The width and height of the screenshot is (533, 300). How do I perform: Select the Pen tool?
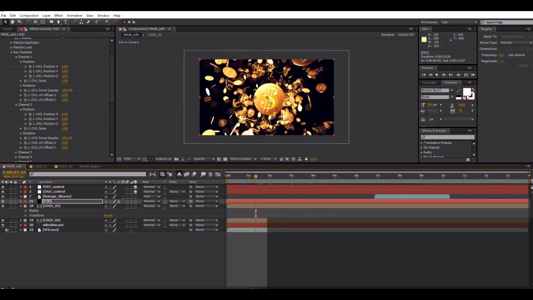tap(58, 22)
